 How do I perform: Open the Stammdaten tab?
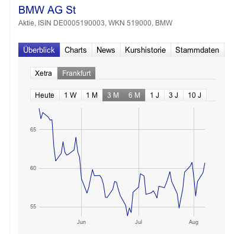point(197,50)
